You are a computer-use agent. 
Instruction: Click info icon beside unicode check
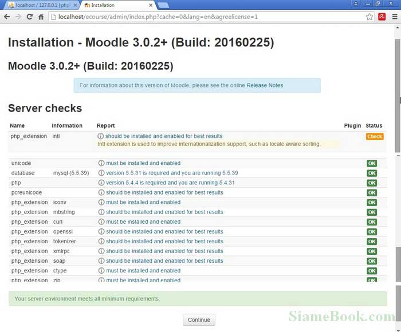101,163
